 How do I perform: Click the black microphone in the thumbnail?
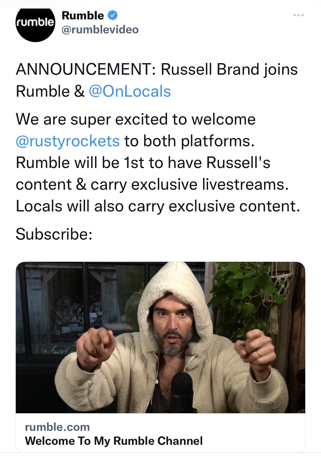(182, 392)
